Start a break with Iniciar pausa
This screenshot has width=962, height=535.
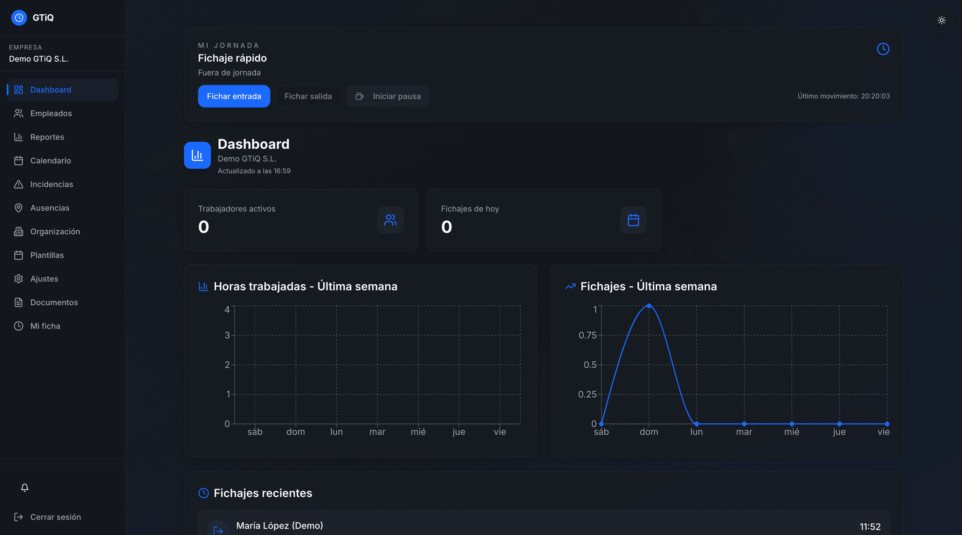(x=388, y=96)
